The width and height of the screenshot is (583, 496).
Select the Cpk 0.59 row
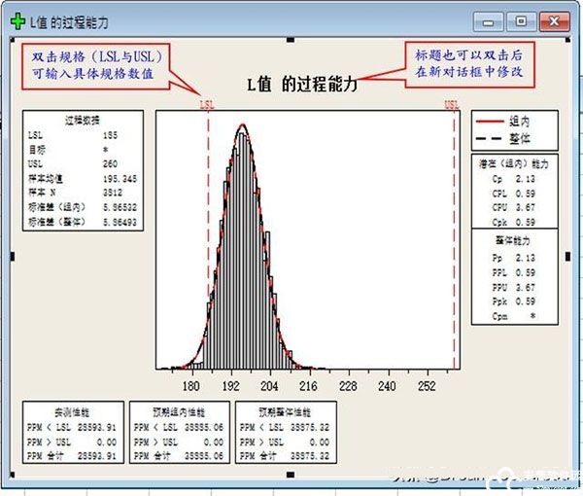514,222
